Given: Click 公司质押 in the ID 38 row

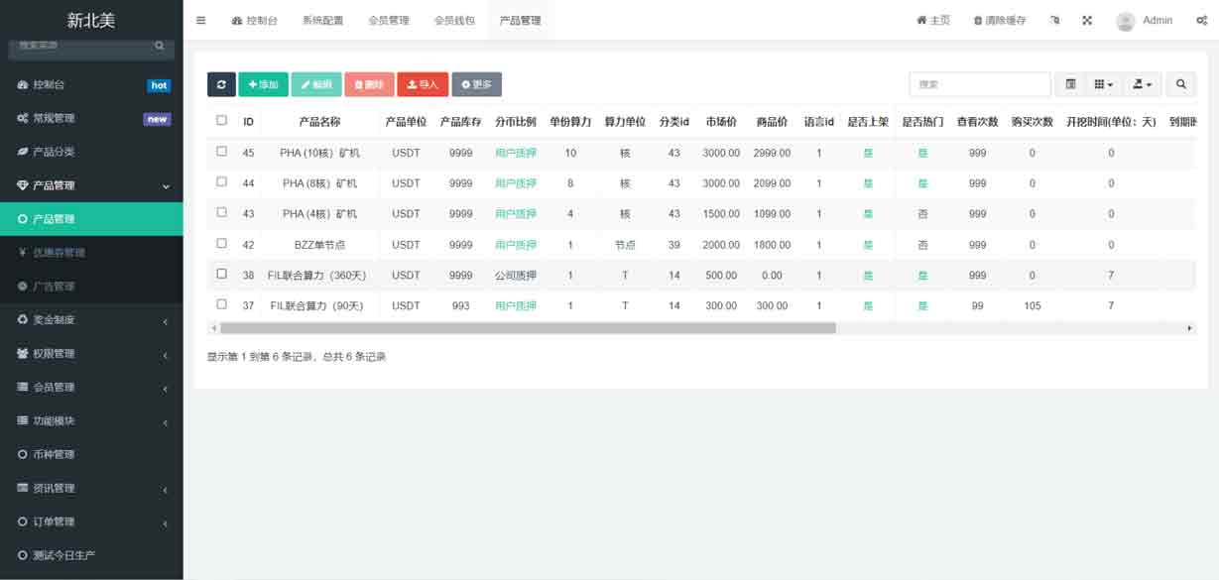Looking at the screenshot, I should 516,276.
